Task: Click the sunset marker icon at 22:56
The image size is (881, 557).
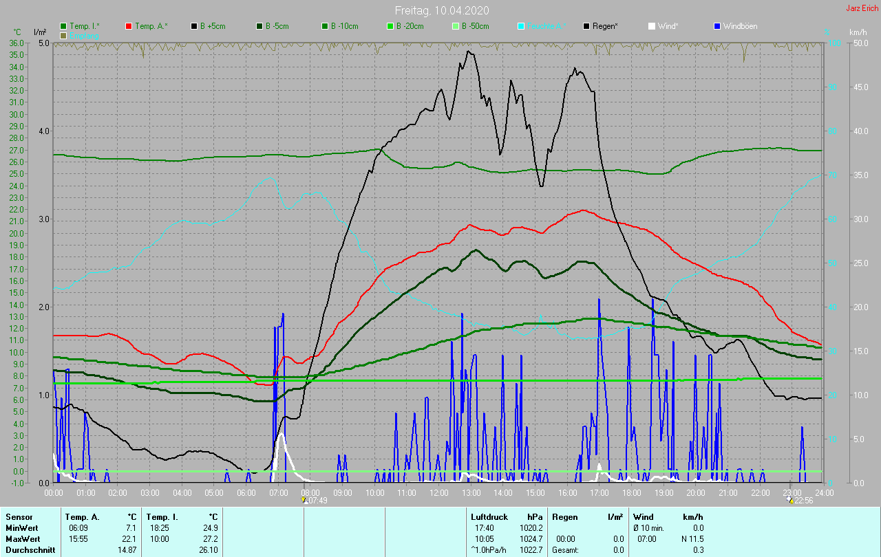Action: (790, 501)
